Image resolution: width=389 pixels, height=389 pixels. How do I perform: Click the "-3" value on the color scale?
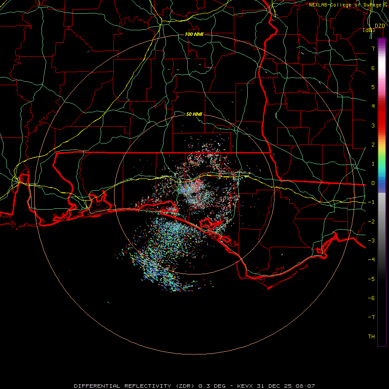coord(371,241)
